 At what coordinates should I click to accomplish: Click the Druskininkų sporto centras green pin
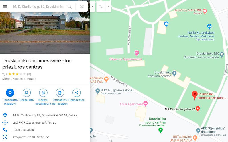click(160, 130)
